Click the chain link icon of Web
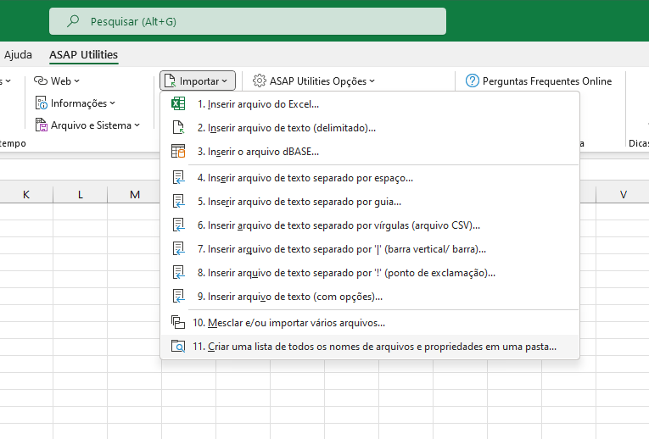Image resolution: width=649 pixels, height=439 pixels. (x=41, y=81)
